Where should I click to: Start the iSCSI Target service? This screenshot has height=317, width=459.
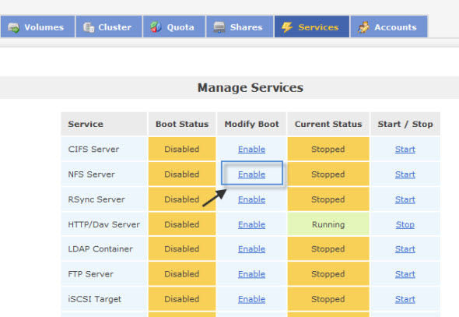[x=405, y=299]
